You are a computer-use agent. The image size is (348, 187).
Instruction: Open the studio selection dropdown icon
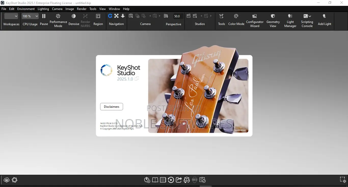(x=206, y=16)
